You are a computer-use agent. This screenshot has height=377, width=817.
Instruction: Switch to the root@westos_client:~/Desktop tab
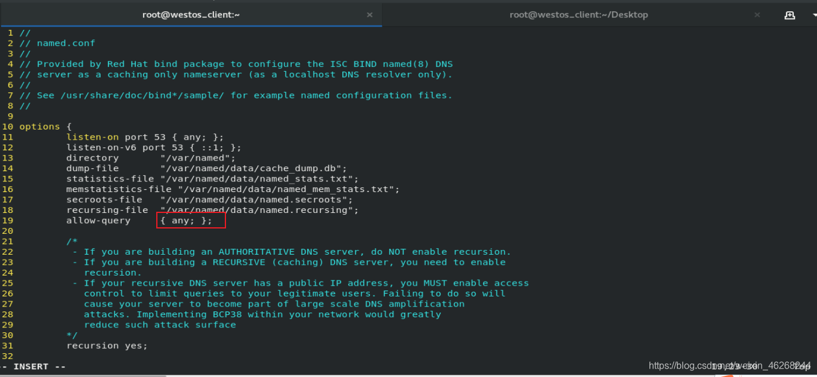(x=578, y=14)
